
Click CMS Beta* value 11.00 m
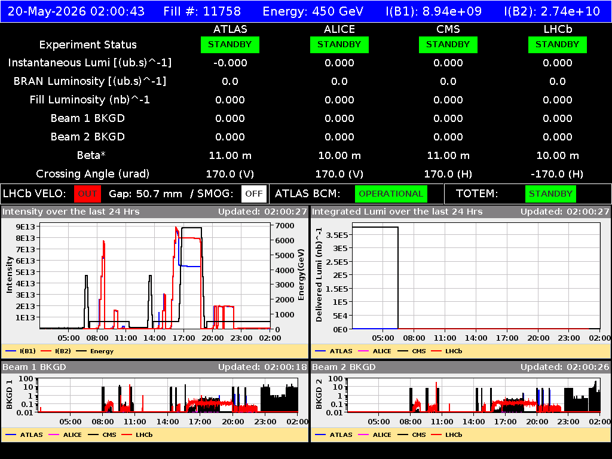448,155
